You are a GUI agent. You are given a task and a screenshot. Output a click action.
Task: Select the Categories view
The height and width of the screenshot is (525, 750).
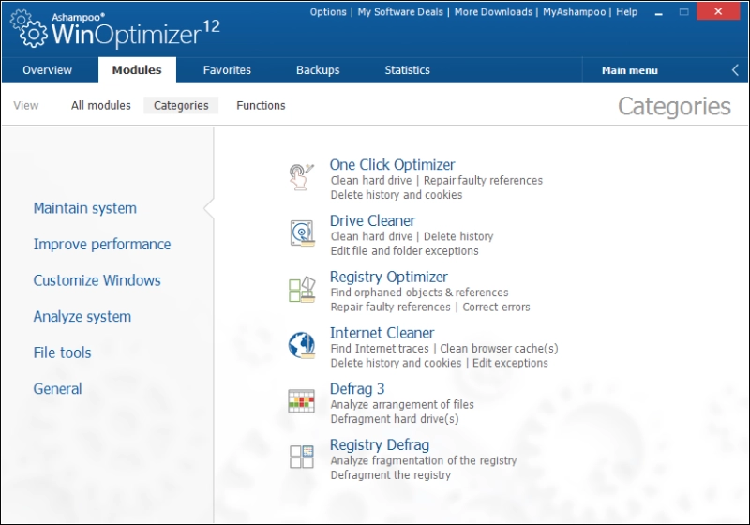pyautogui.click(x=181, y=105)
